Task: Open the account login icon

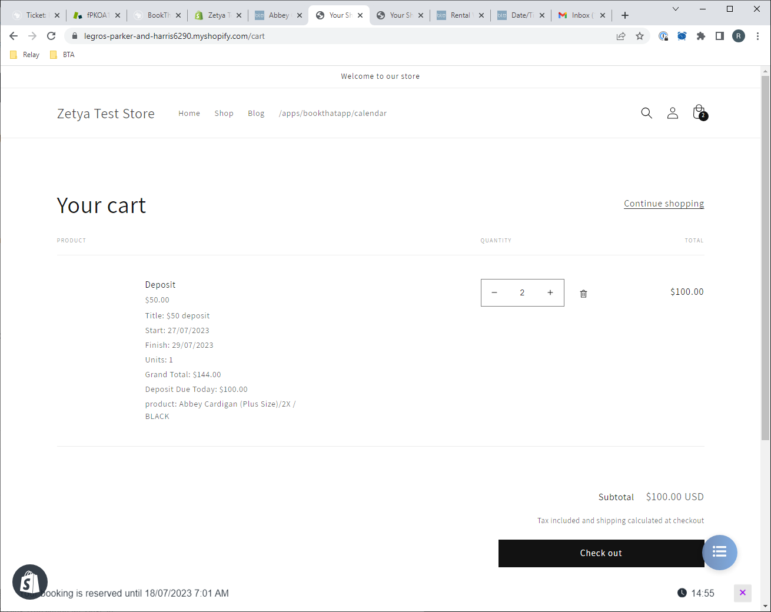Action: tap(672, 113)
